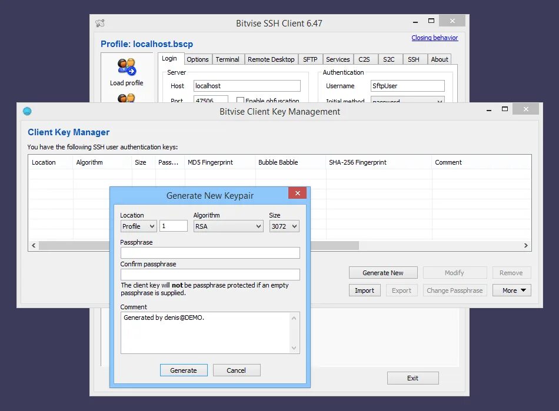Click the key list scroll right arrow

pyautogui.click(x=526, y=245)
